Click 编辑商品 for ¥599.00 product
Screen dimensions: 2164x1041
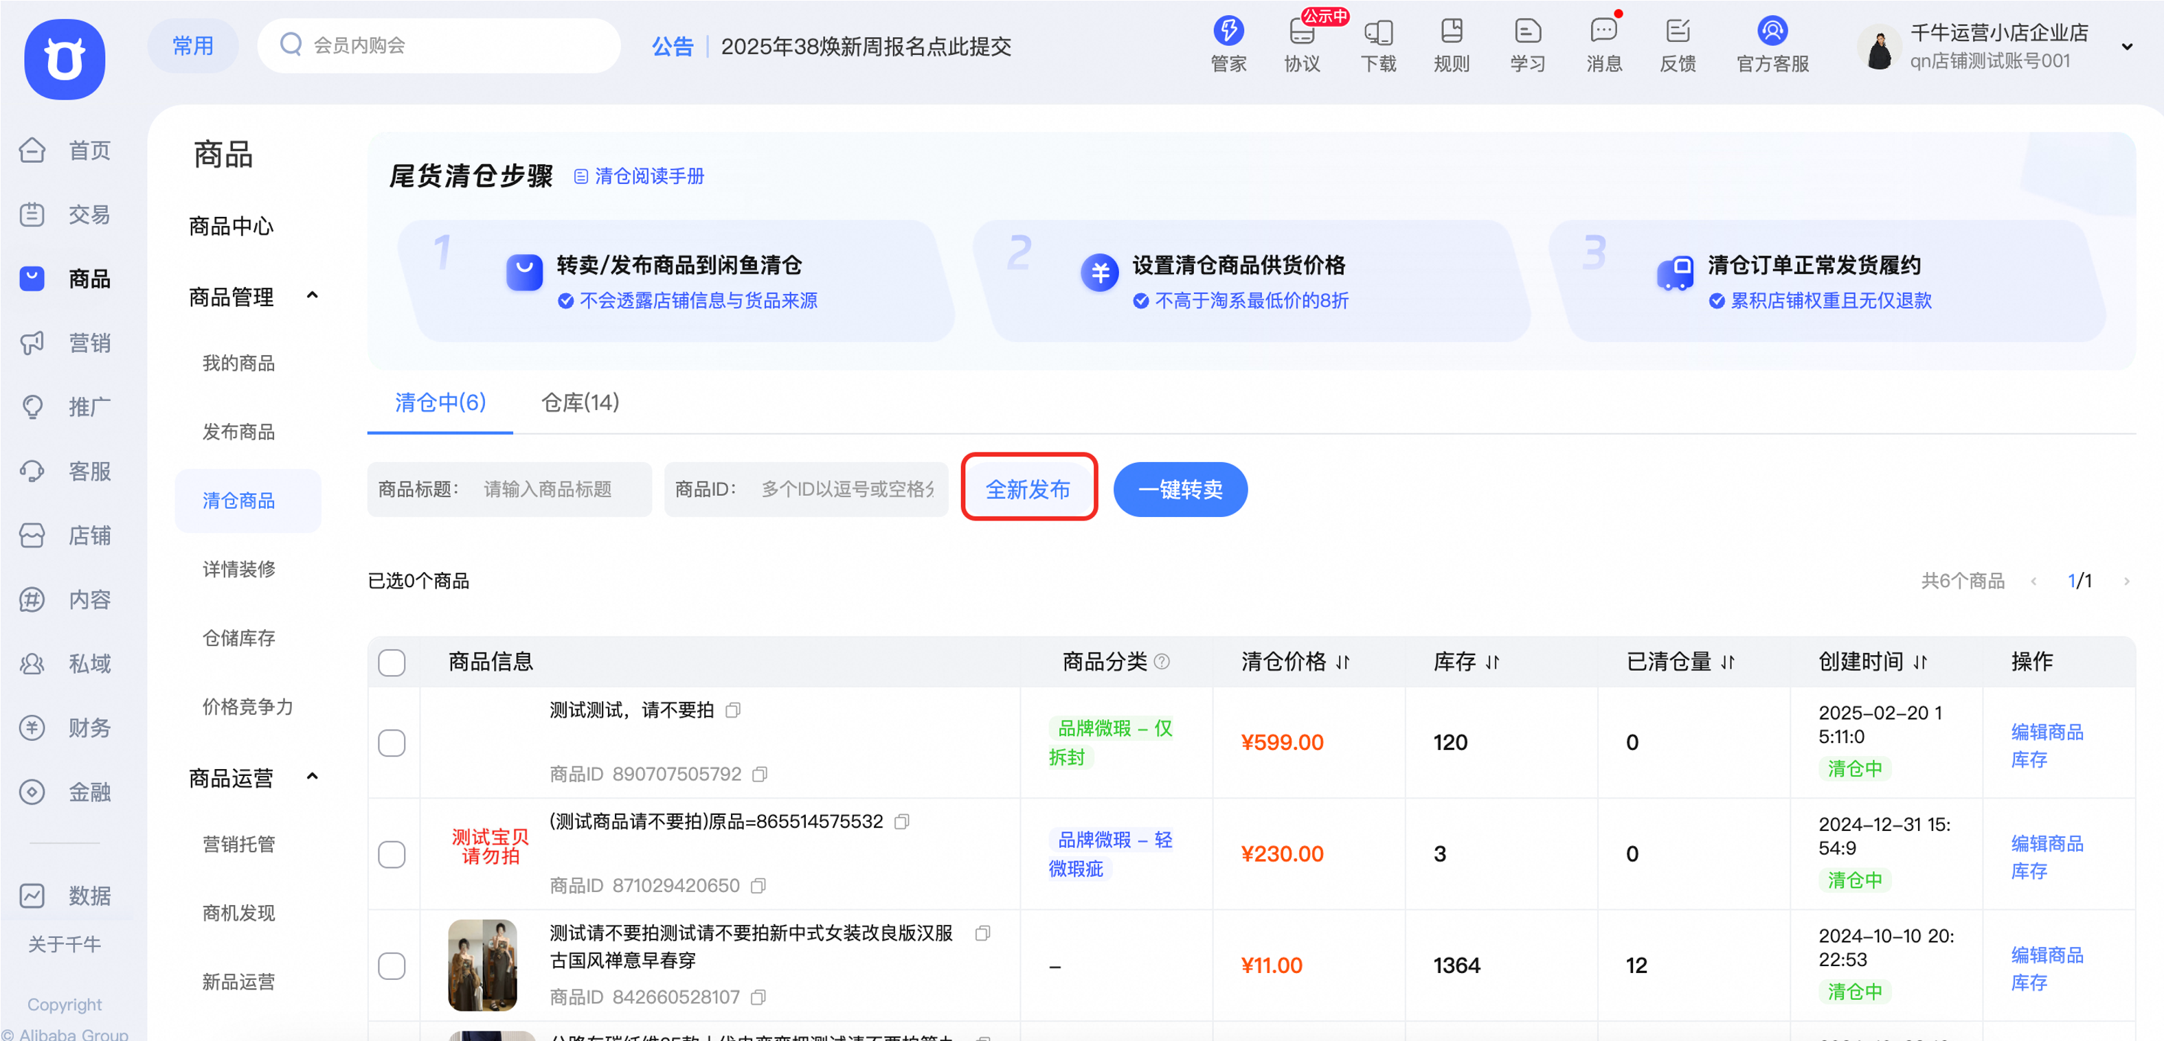(x=2047, y=732)
